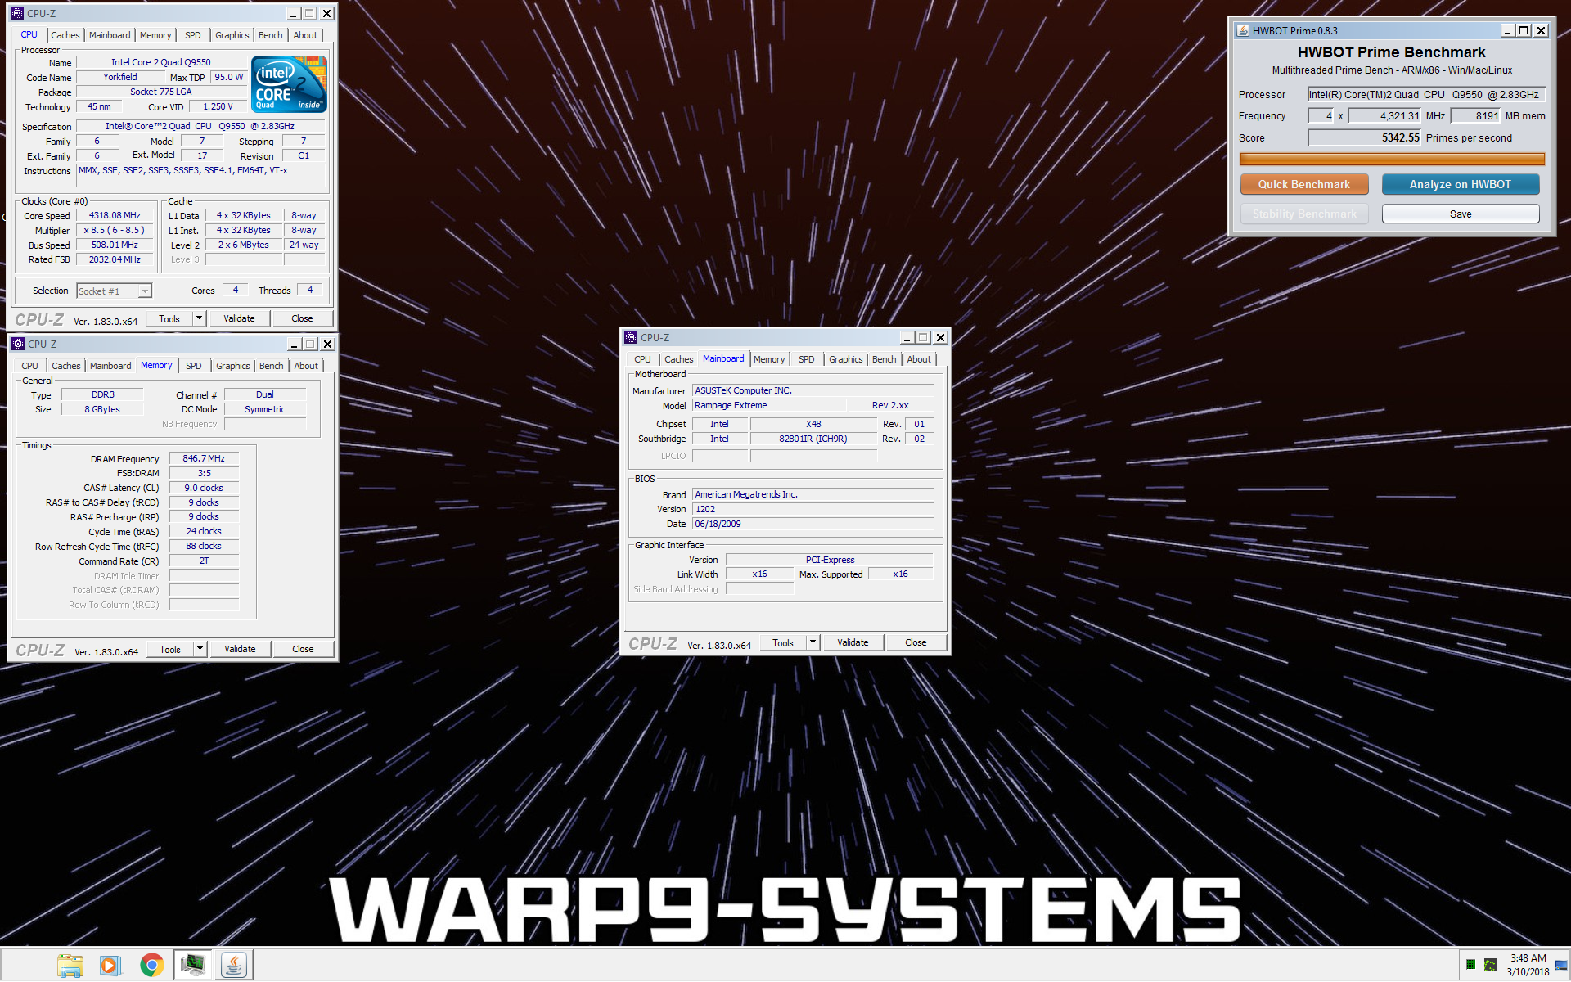Image resolution: width=1571 pixels, height=982 pixels.
Task: Click the Model field Rampage Extreme
Action: 769,405
